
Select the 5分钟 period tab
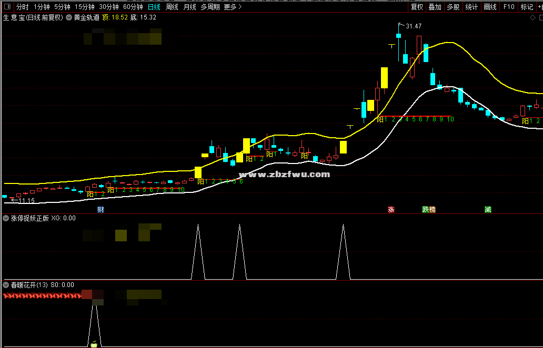point(62,7)
